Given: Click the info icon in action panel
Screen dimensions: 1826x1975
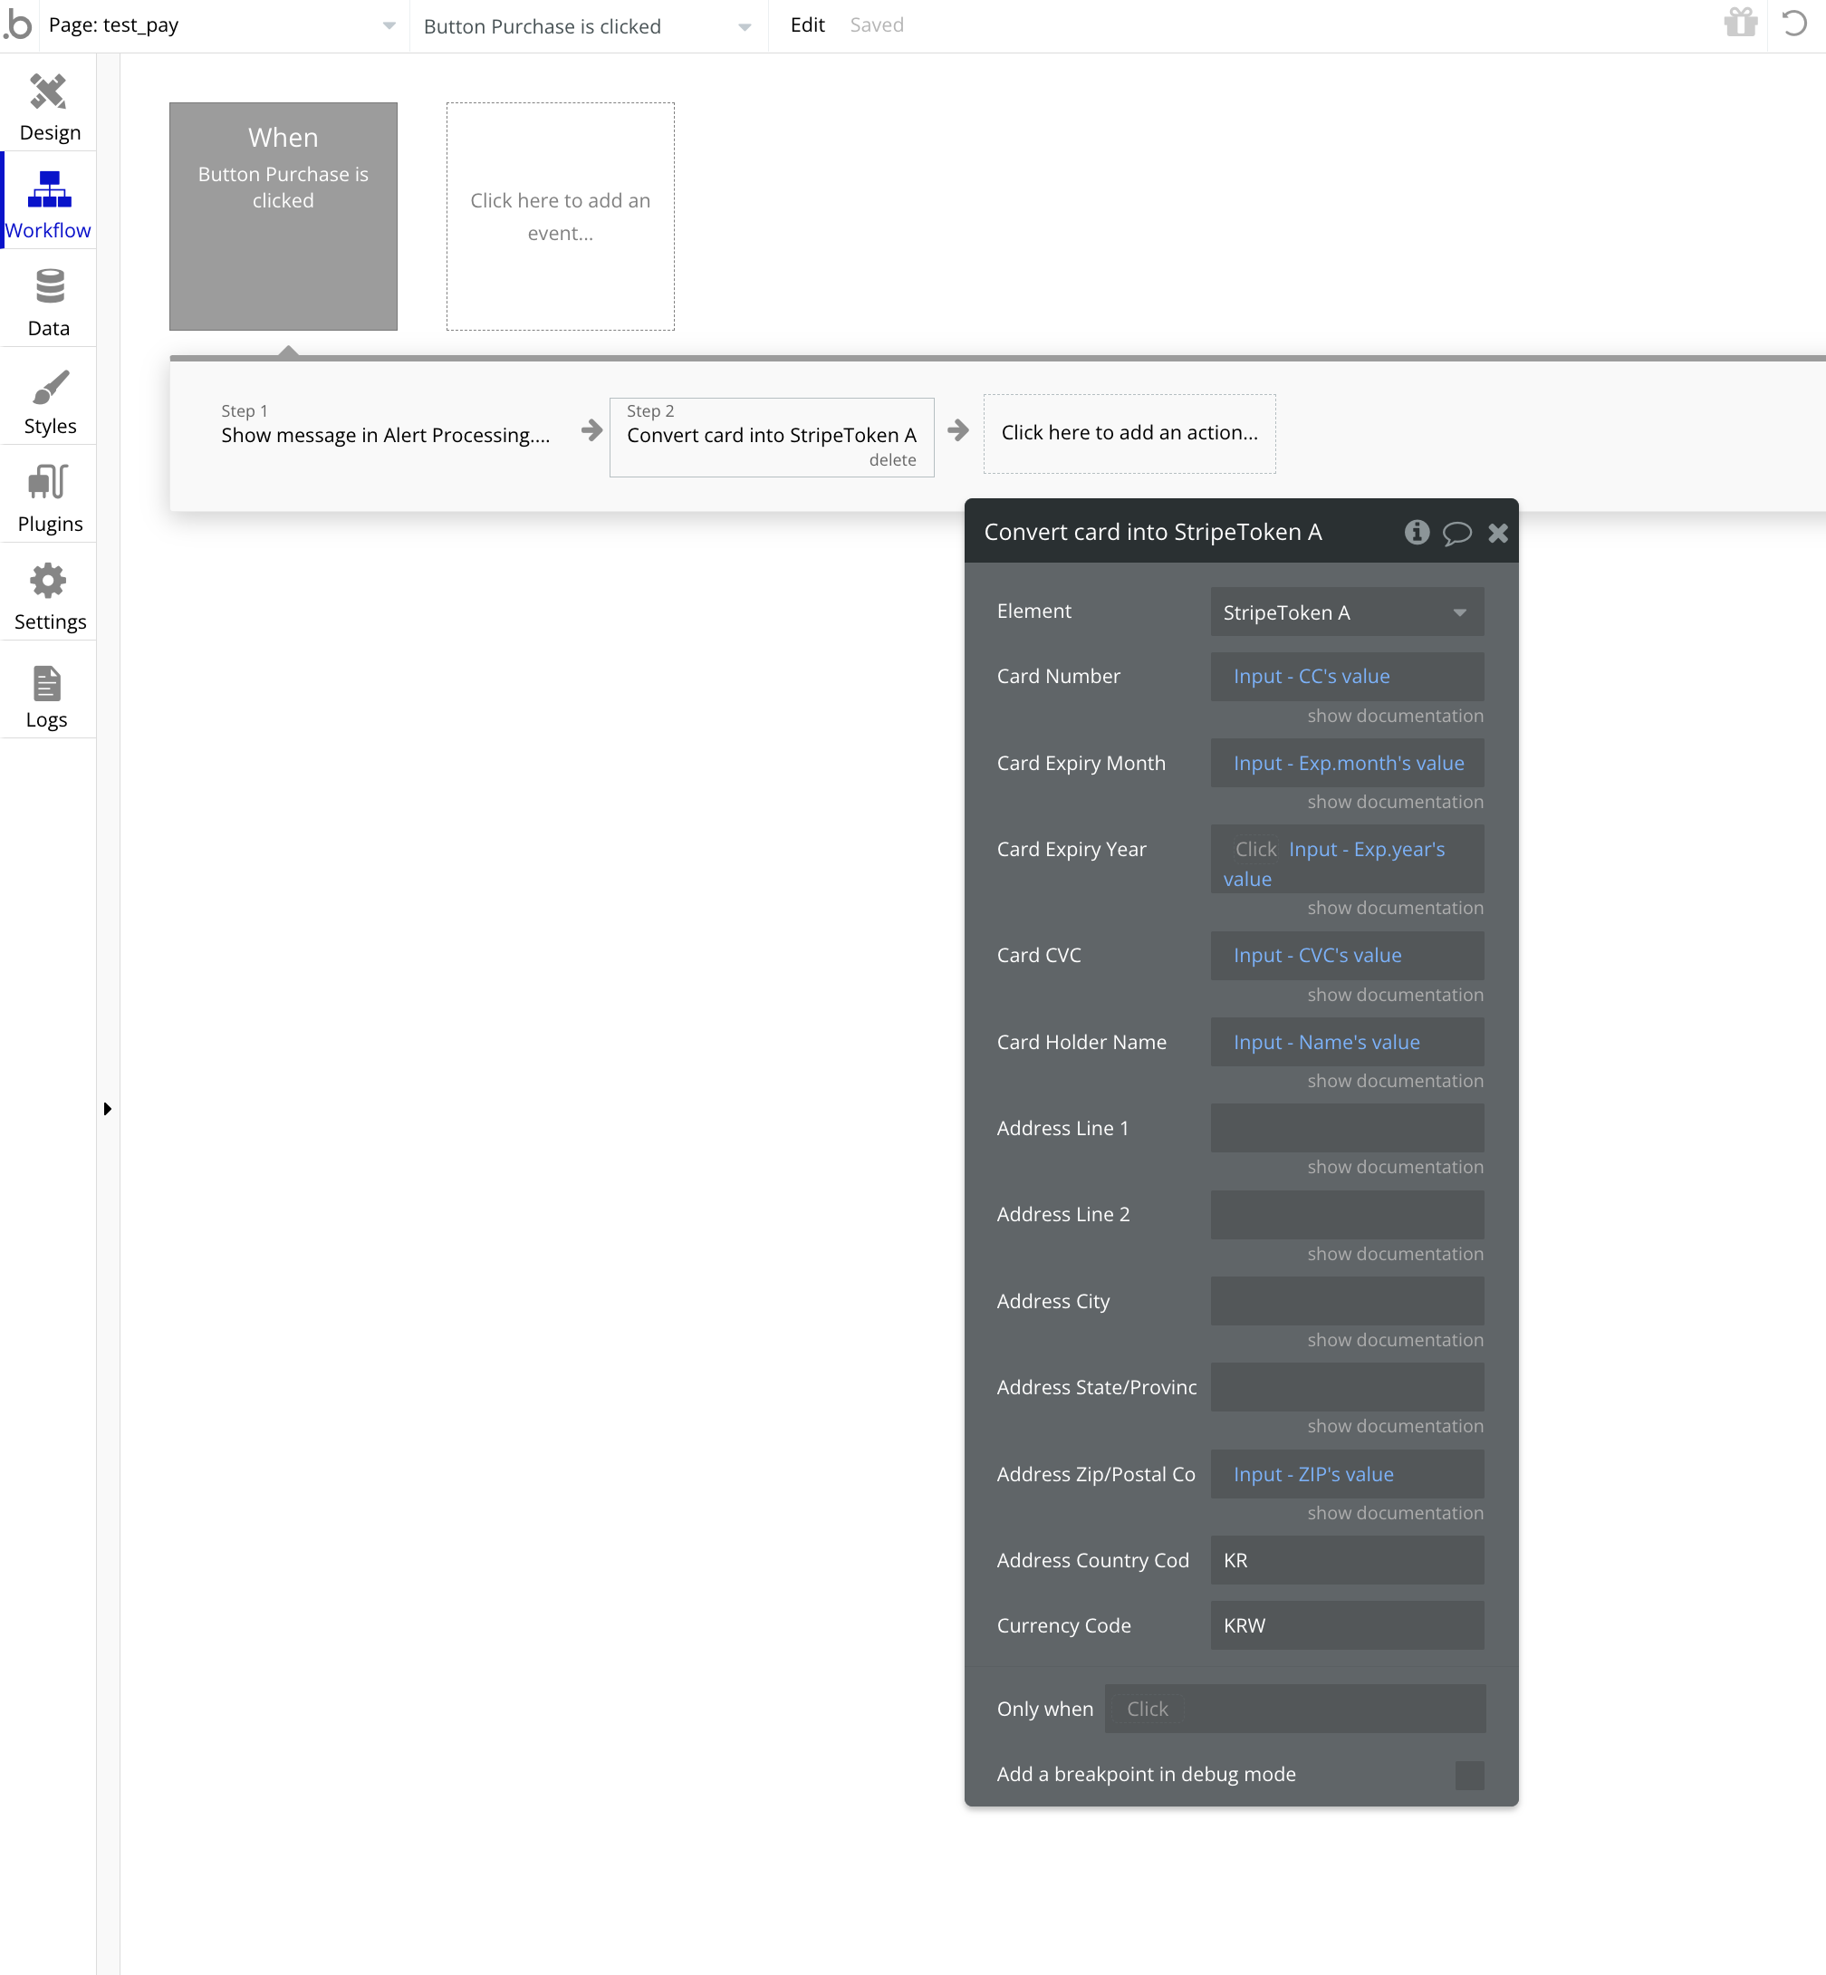Looking at the screenshot, I should coord(1416,533).
